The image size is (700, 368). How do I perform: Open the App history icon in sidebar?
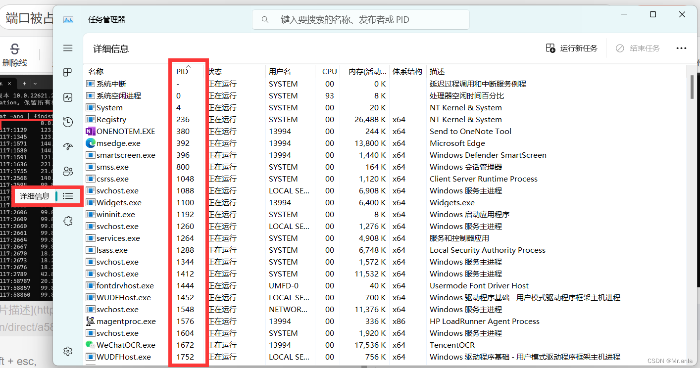point(68,122)
